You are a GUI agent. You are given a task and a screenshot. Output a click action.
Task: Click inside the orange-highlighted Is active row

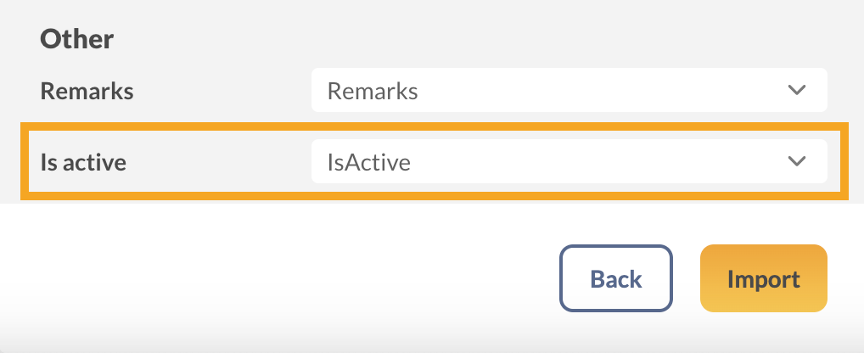click(x=212, y=161)
